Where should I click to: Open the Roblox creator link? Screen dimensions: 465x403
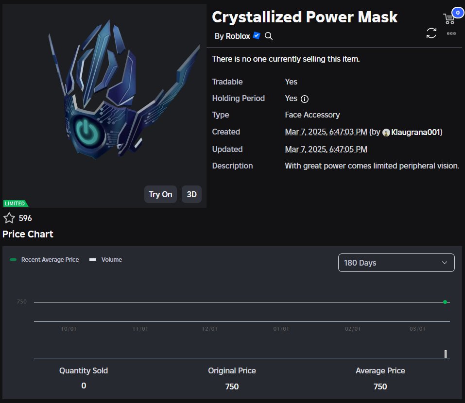click(x=238, y=36)
